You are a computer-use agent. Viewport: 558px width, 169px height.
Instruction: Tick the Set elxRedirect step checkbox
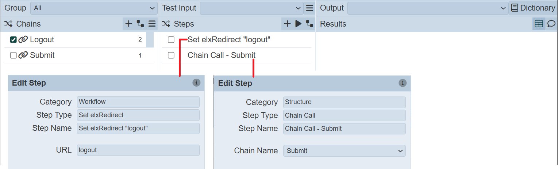(x=171, y=40)
